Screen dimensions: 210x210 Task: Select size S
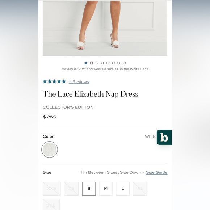(89, 189)
